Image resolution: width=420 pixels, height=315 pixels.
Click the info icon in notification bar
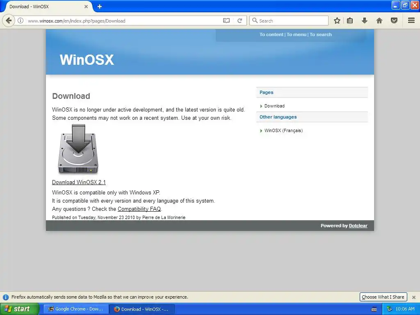click(6, 297)
